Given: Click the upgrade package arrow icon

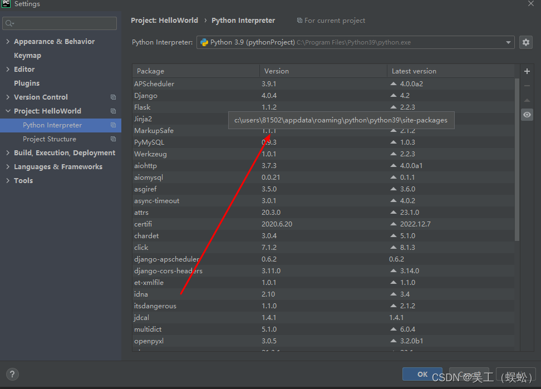Looking at the screenshot, I should click(527, 100).
